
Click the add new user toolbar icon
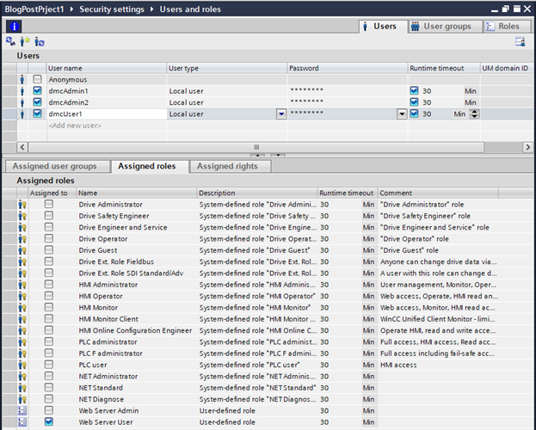point(25,41)
